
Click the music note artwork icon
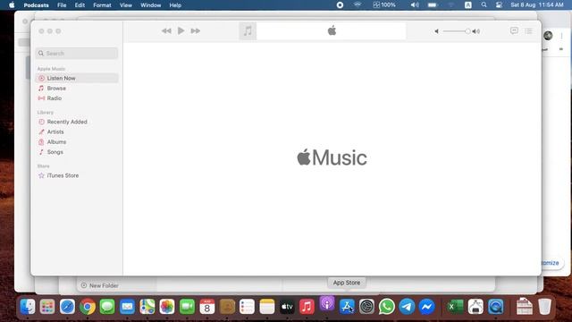point(248,31)
